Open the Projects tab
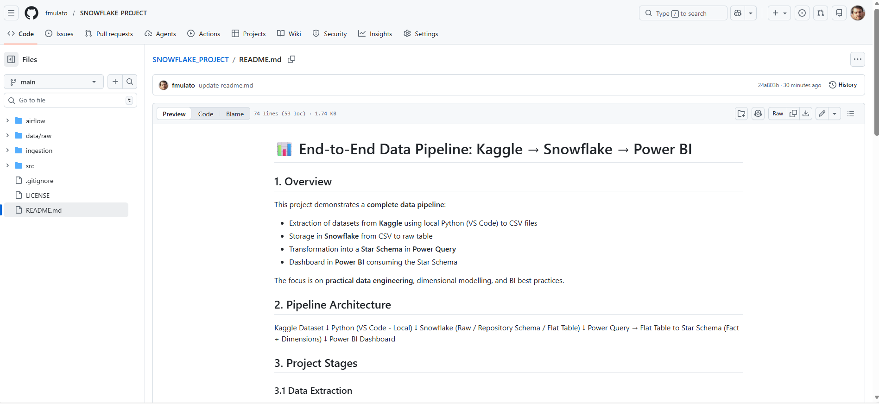Screen dimensions: 879x404 [x=249, y=34]
